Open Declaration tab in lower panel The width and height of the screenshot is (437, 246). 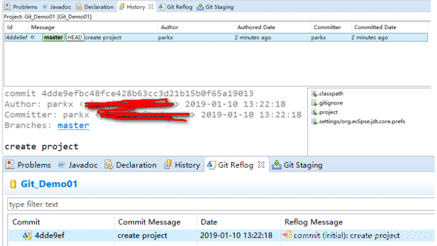130,165
